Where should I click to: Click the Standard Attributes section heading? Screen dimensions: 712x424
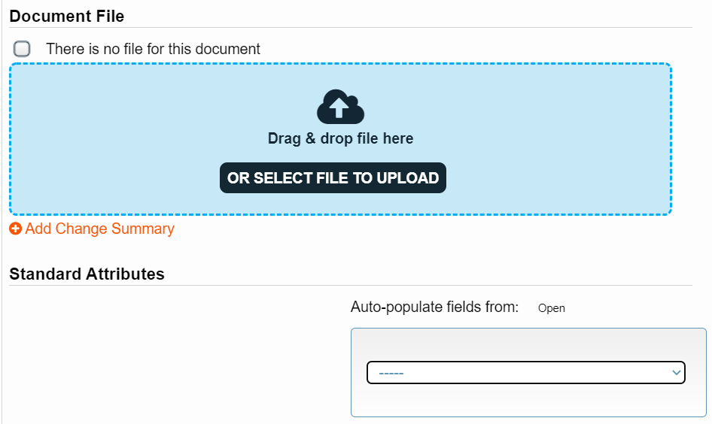click(87, 274)
